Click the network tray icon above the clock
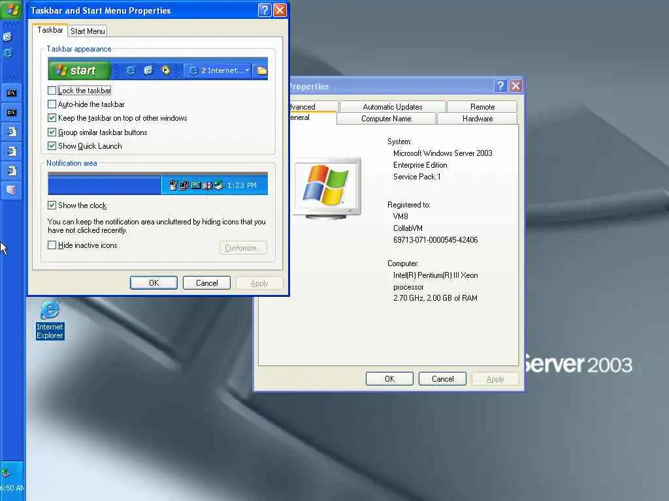 click(x=5, y=472)
